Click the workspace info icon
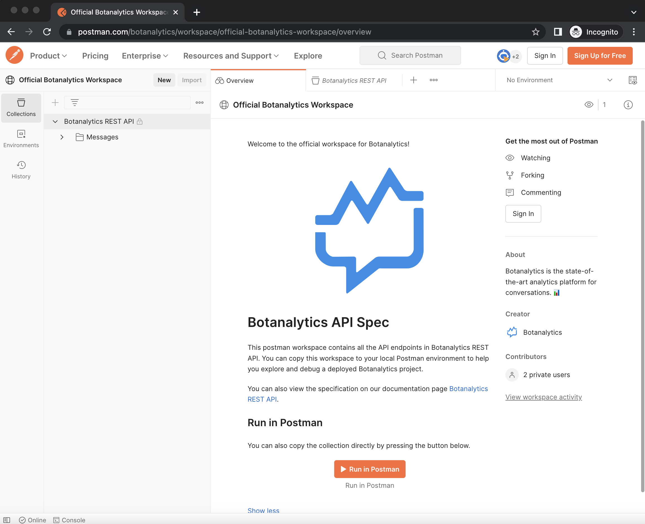The image size is (645, 524). (x=628, y=105)
